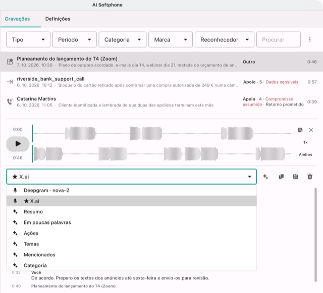The height and width of the screenshot is (293, 323).
Task: Click the meeting icon of the Zoom recording
Action: 10,62
